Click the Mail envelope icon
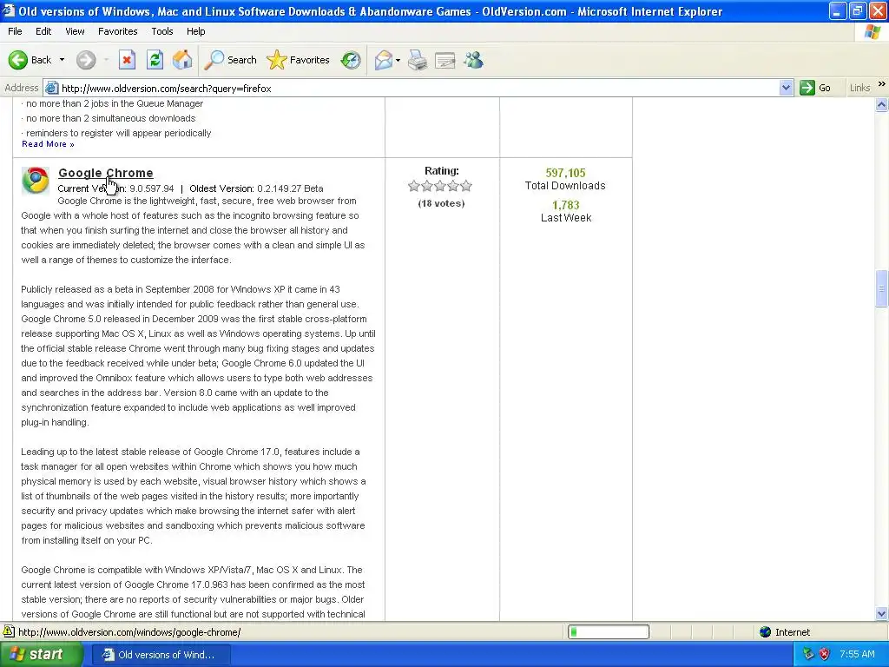Viewport: 889px width, 667px height. [x=383, y=60]
